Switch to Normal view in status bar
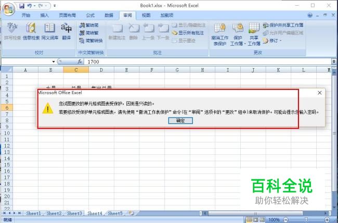 click(249, 220)
